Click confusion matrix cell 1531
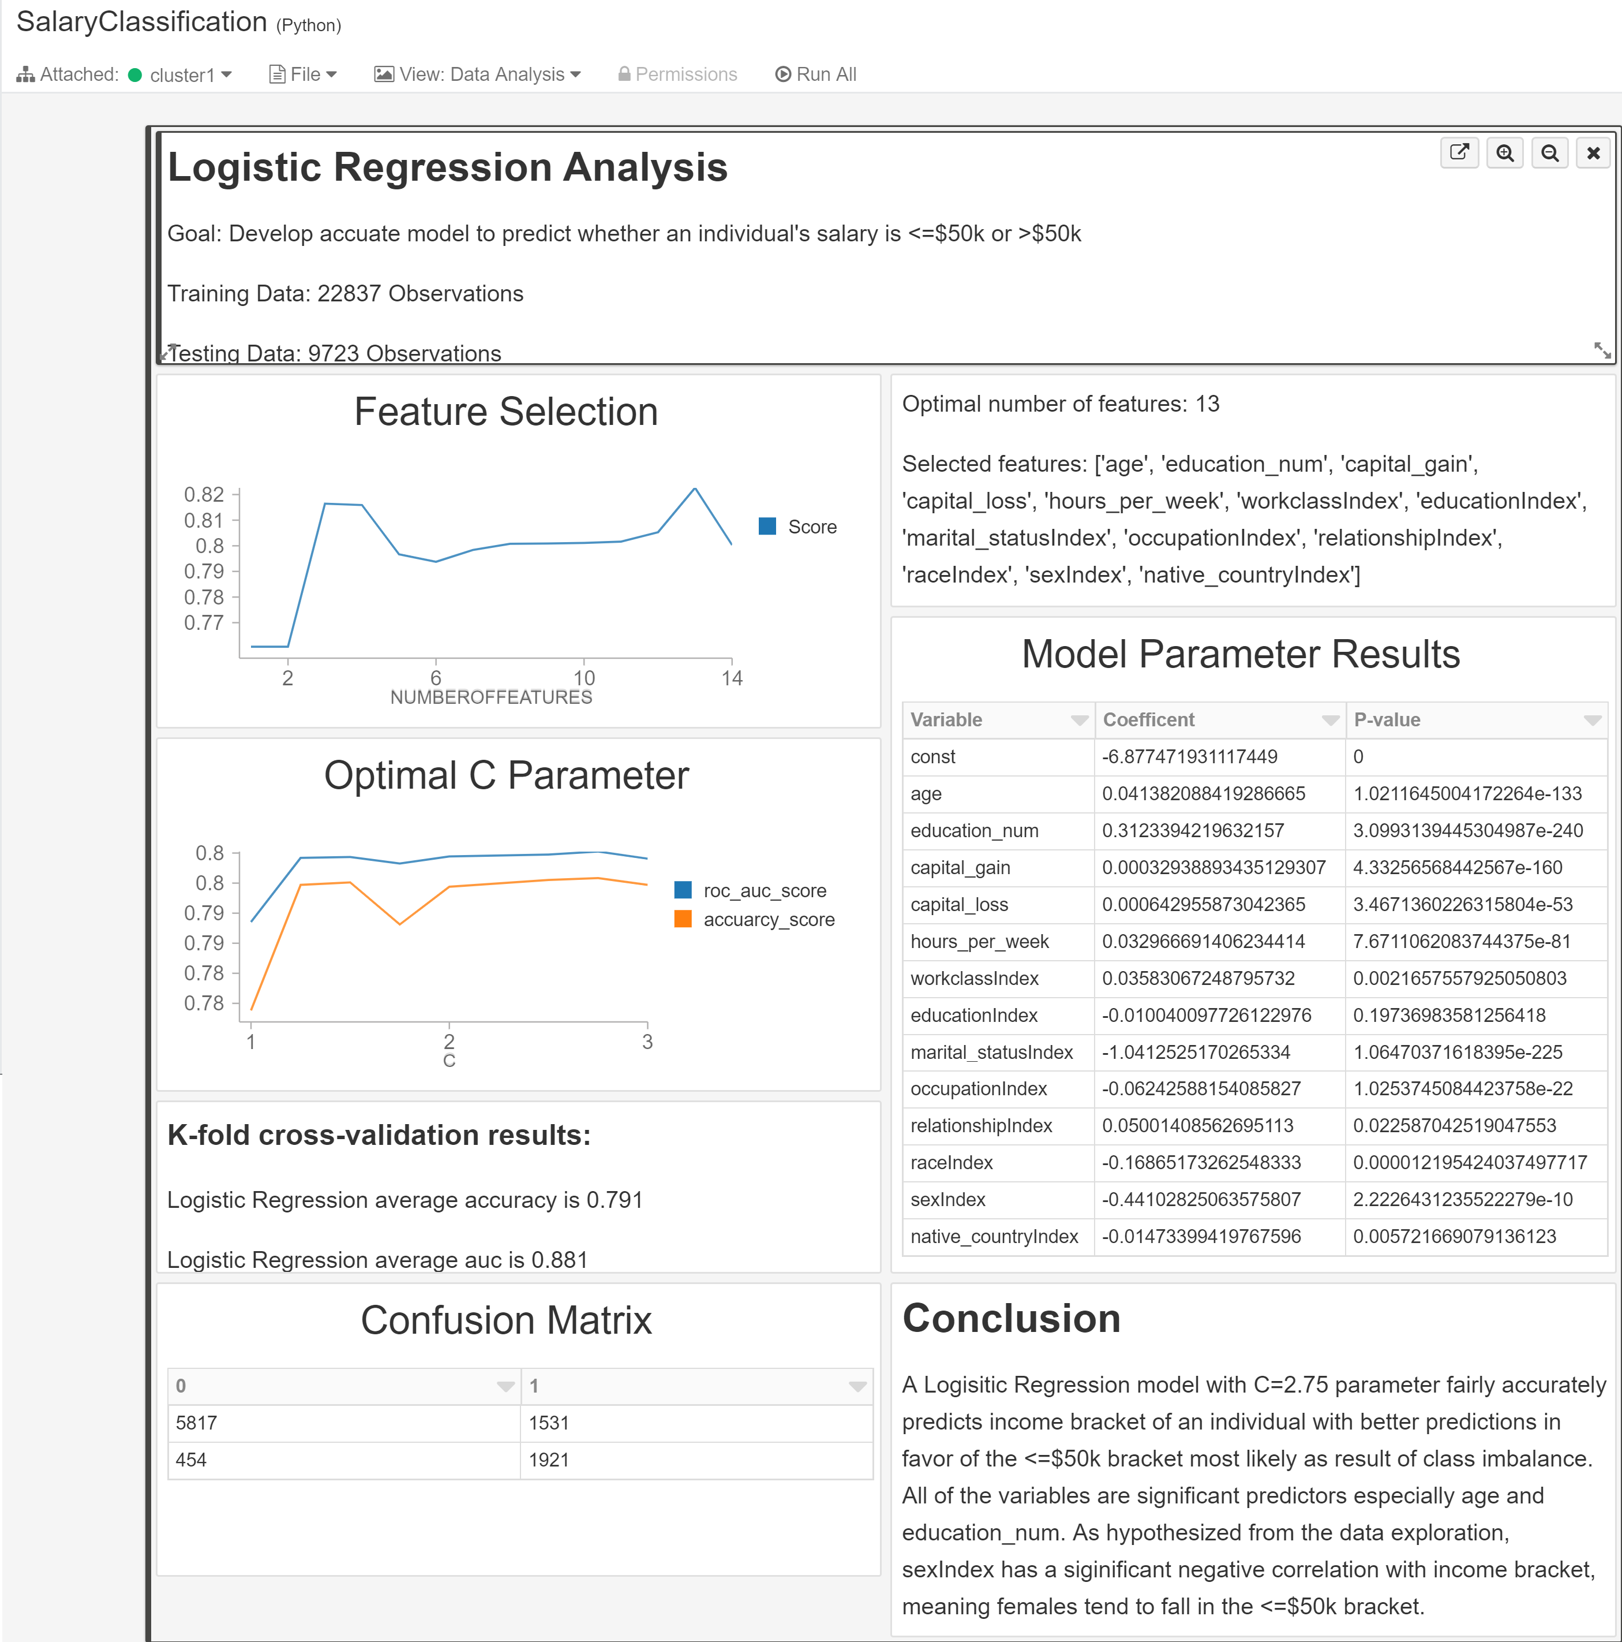 pos(697,1423)
